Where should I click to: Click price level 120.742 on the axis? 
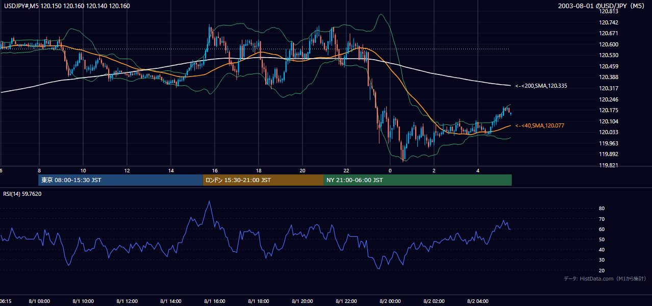pos(609,22)
